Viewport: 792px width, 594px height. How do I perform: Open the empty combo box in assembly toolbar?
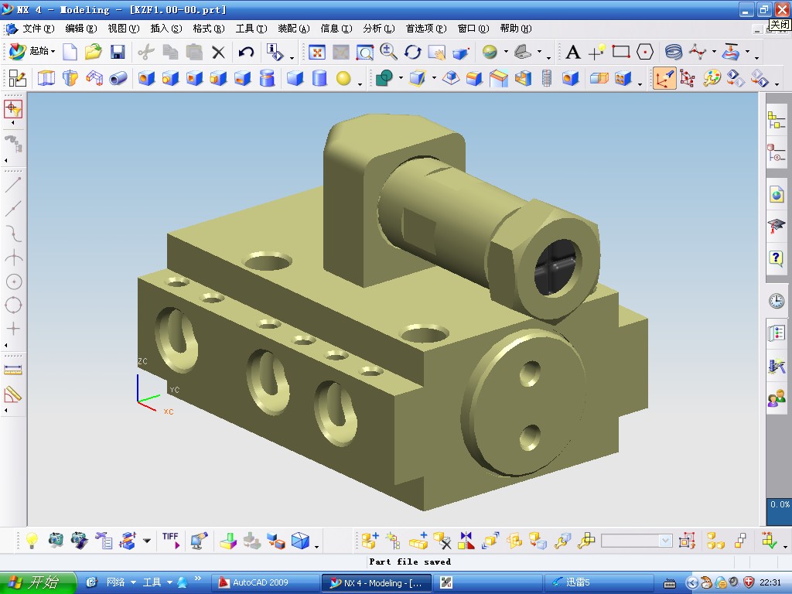click(637, 541)
